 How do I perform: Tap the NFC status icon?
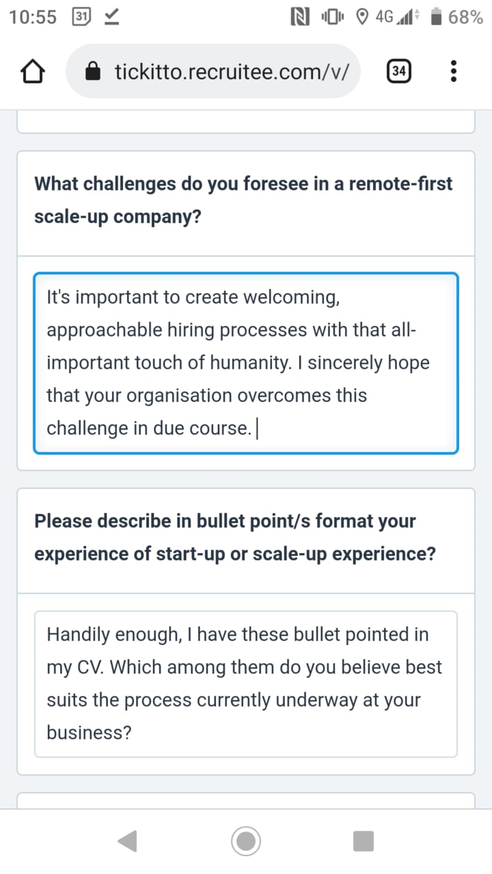[x=300, y=18]
